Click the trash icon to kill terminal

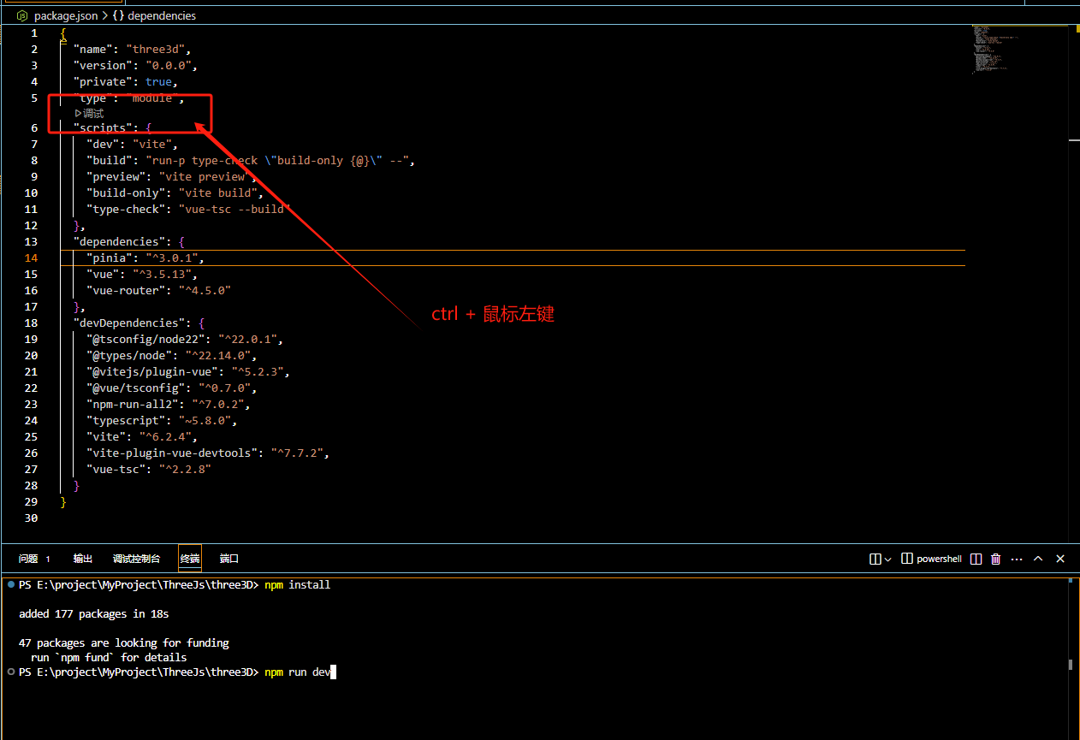click(x=995, y=559)
